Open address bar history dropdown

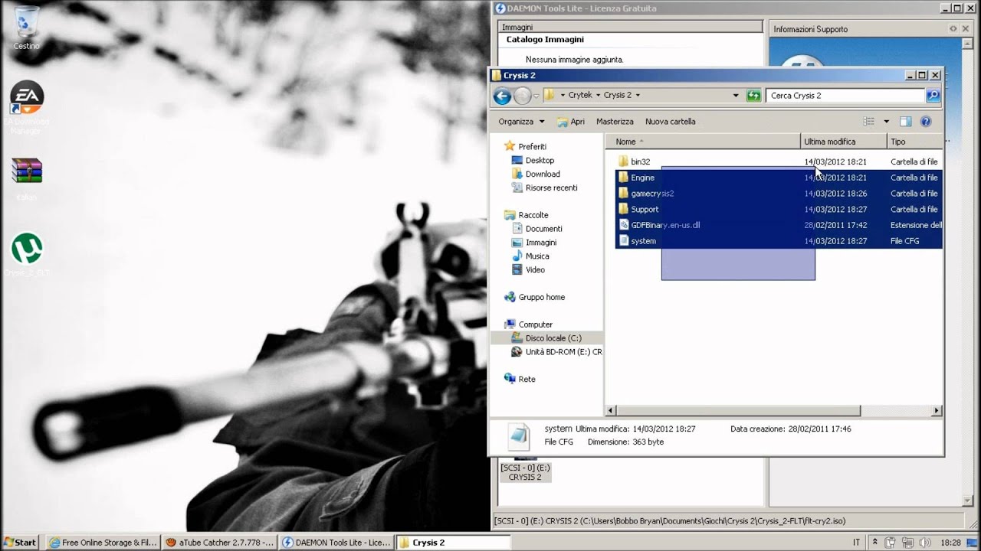click(736, 96)
